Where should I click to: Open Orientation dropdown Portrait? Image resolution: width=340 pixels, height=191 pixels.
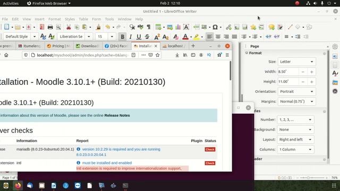click(296, 91)
